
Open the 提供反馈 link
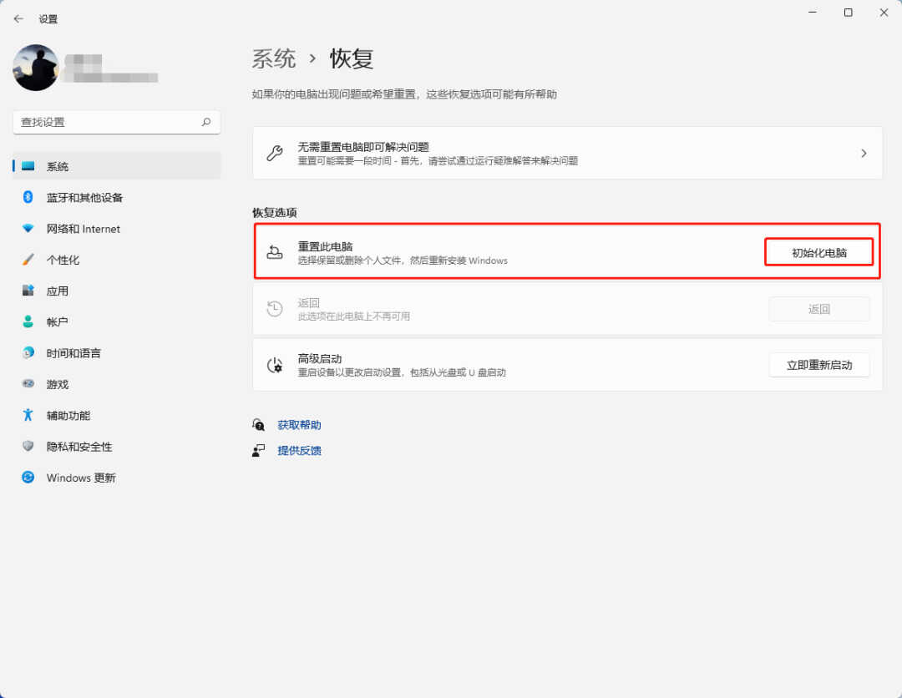pyautogui.click(x=299, y=450)
